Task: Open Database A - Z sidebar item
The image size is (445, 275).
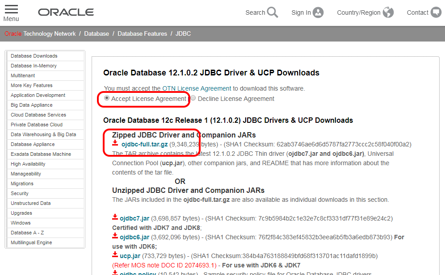Action: (x=46, y=233)
